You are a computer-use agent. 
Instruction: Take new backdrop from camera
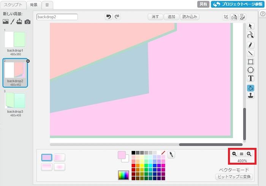[27, 22]
